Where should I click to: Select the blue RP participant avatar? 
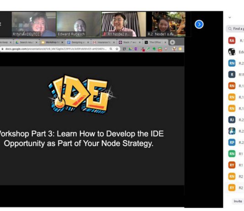pos(232,142)
